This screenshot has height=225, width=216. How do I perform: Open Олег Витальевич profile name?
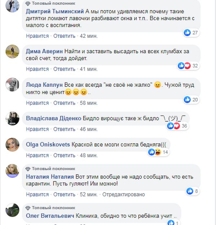tap(50, 216)
